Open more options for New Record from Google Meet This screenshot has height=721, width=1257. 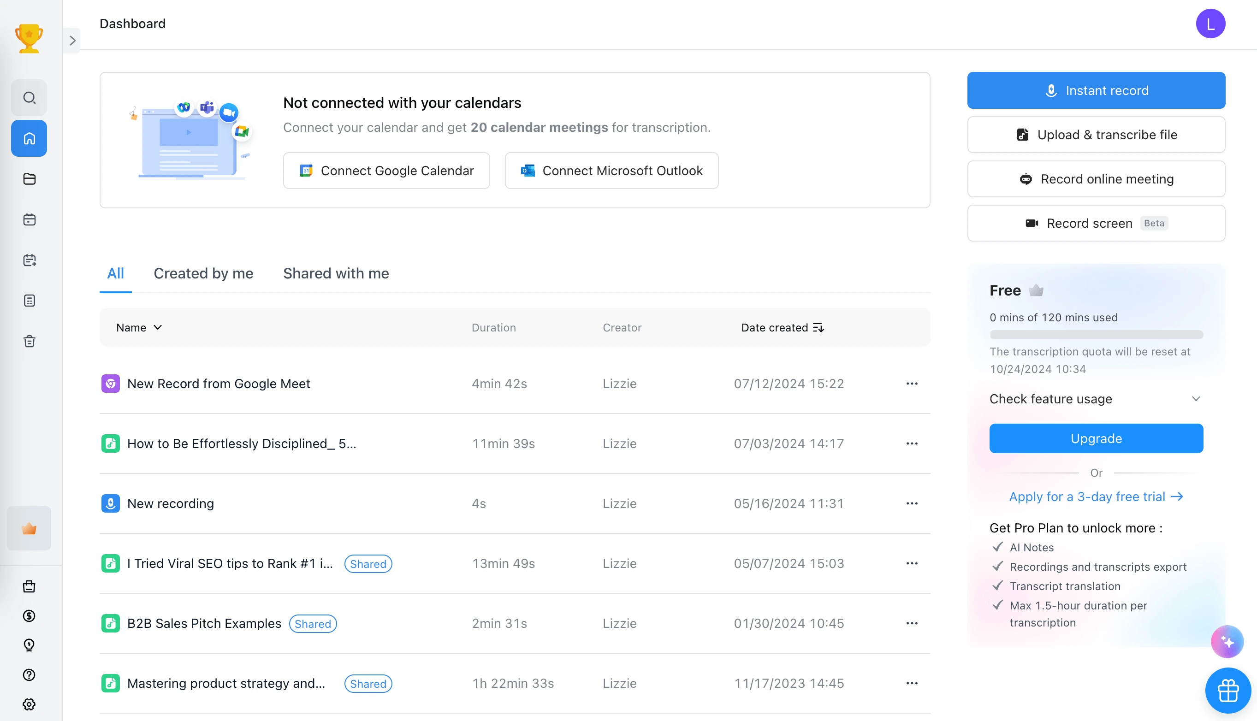tap(912, 384)
